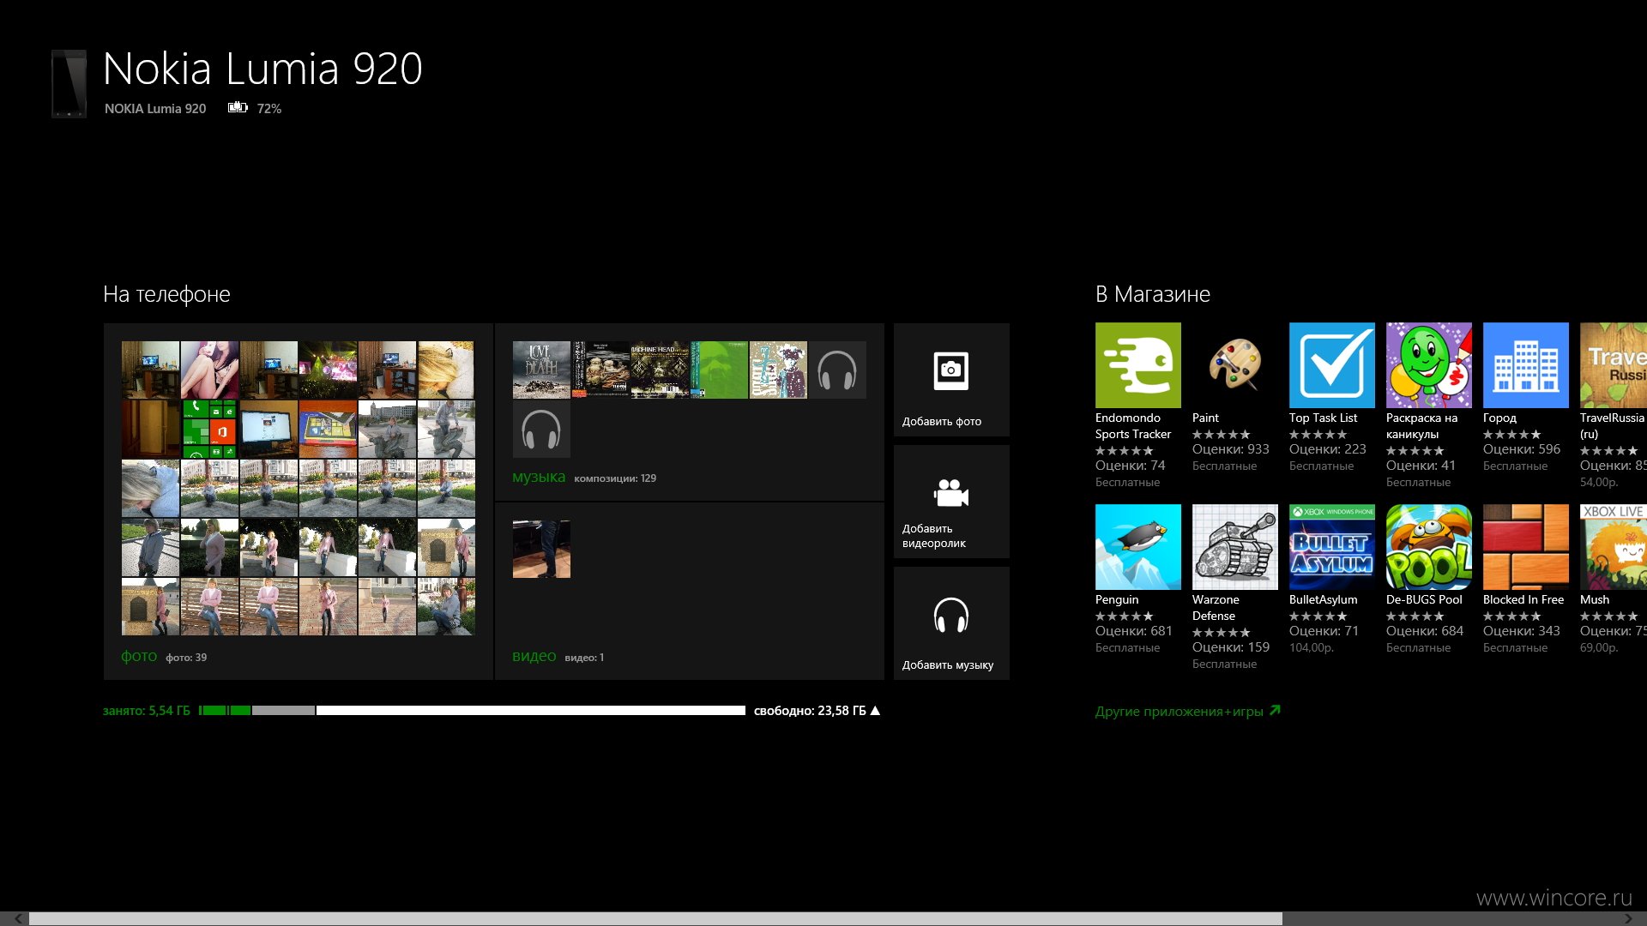Viewport: 1647px width, 926px height.
Task: Click the Добавить видеоролик label
Action: (x=933, y=536)
